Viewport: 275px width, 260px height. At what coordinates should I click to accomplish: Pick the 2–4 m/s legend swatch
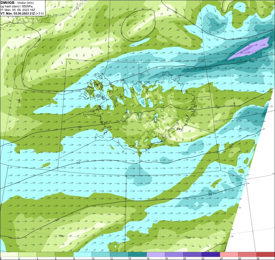click(x=28, y=255)
